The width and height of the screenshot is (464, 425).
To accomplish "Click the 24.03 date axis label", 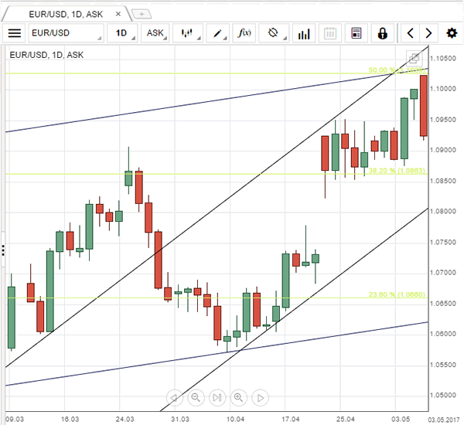I will (x=125, y=420).
